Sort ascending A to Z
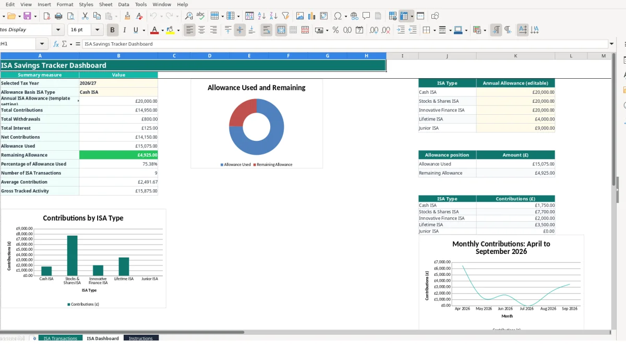The height and width of the screenshot is (352, 626). pyautogui.click(x=262, y=16)
